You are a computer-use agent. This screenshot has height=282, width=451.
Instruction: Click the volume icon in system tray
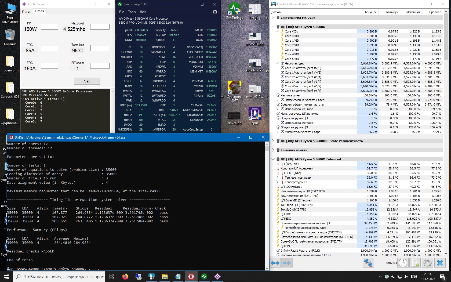pos(406,277)
